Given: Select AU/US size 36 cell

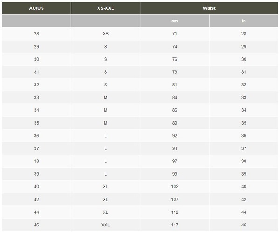Looking at the screenshot, I should click(36, 136).
